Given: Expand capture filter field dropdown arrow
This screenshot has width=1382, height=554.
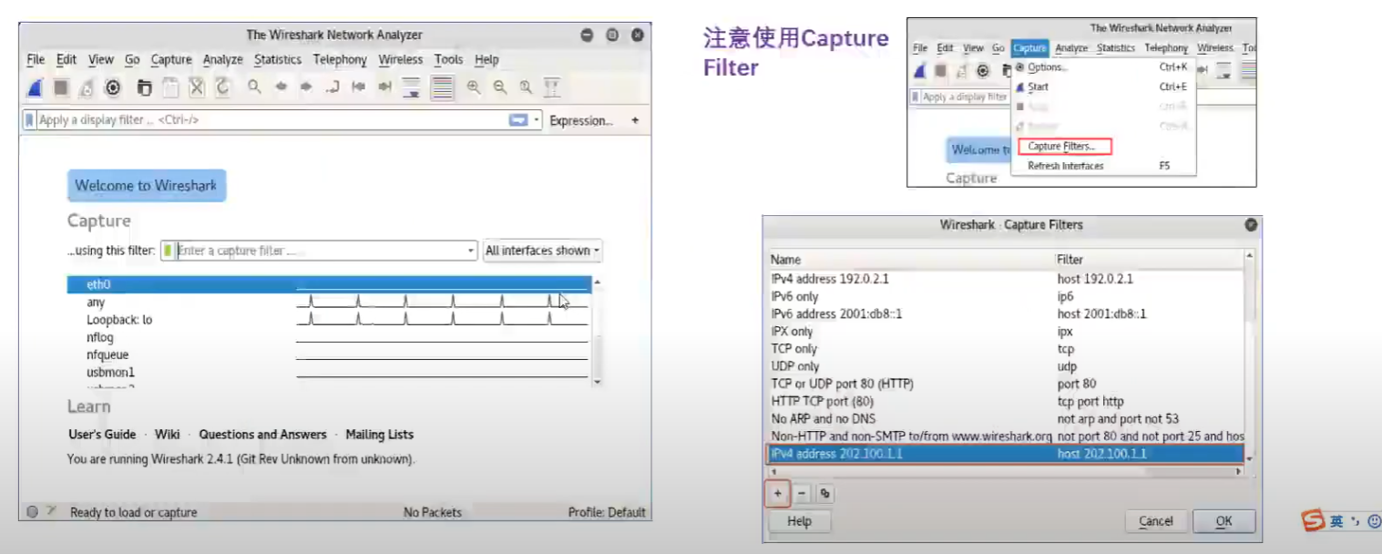Looking at the screenshot, I should (x=471, y=251).
